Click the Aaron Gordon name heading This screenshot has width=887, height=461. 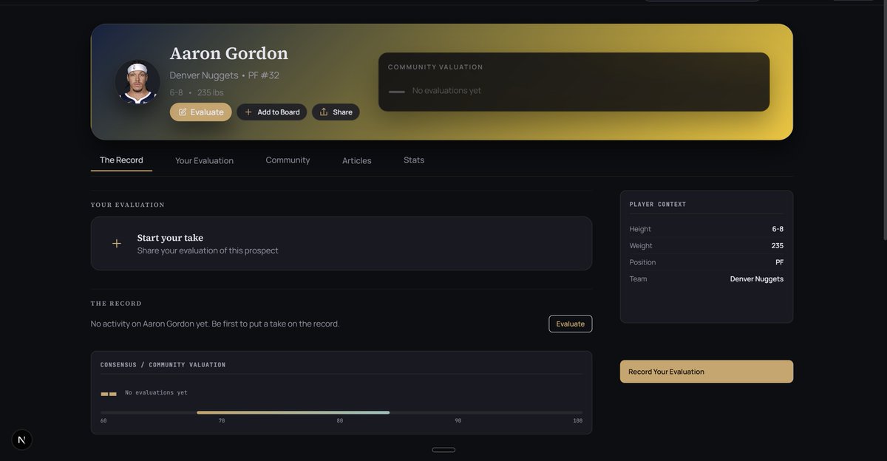click(x=229, y=54)
